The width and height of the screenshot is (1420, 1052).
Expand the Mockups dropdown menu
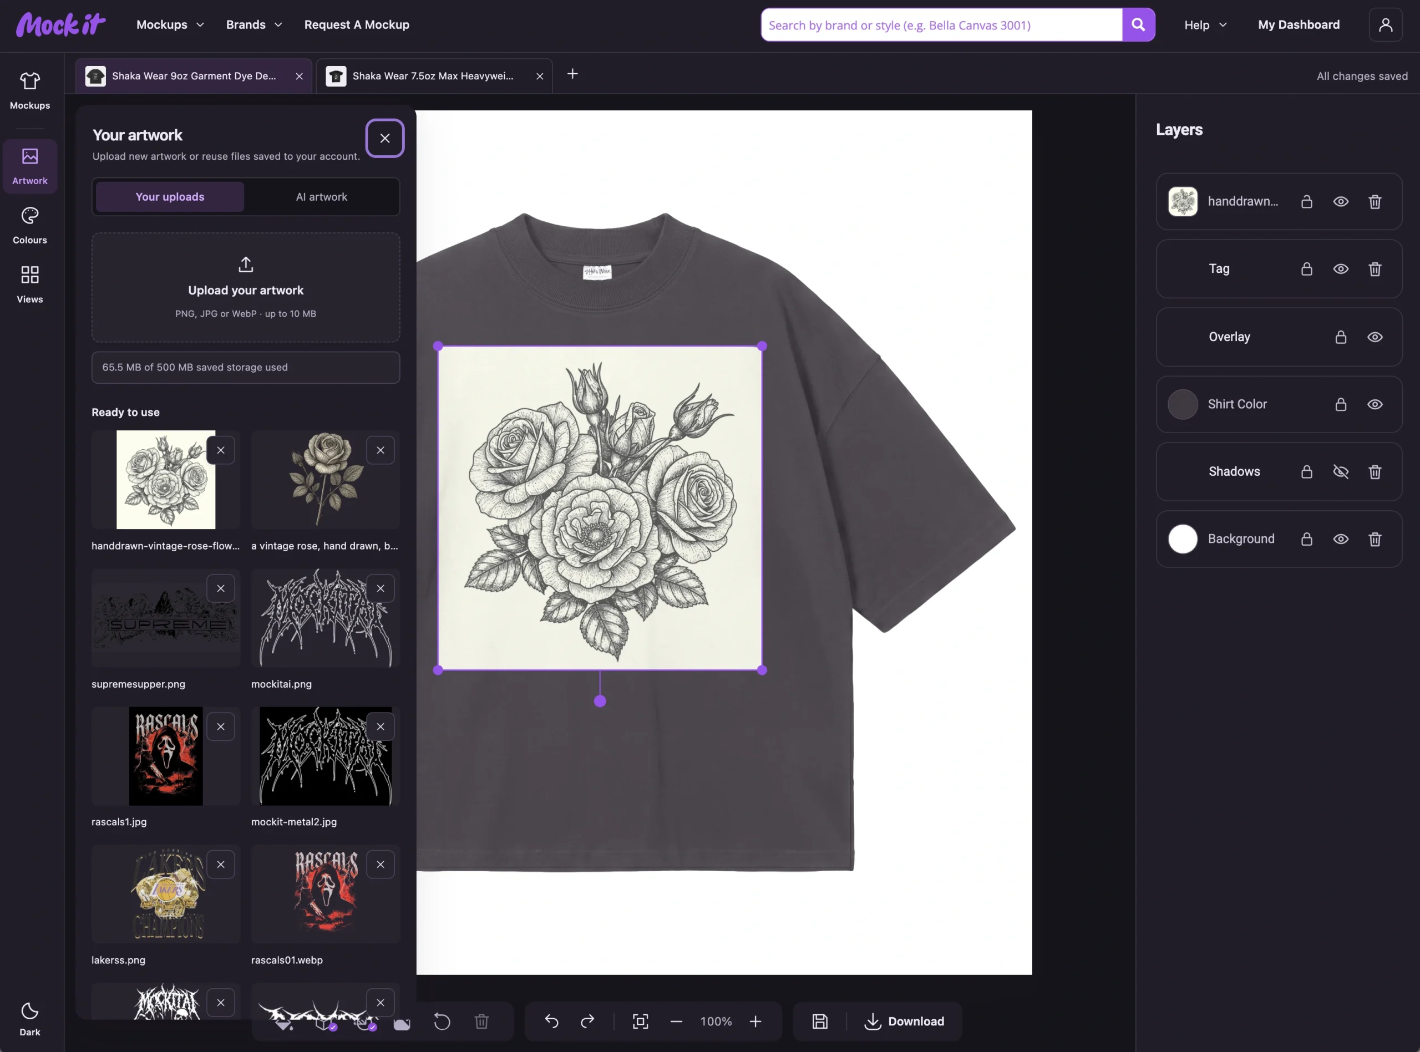point(170,25)
